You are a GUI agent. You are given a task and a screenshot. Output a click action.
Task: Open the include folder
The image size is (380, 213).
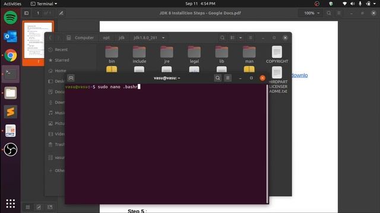click(140, 55)
